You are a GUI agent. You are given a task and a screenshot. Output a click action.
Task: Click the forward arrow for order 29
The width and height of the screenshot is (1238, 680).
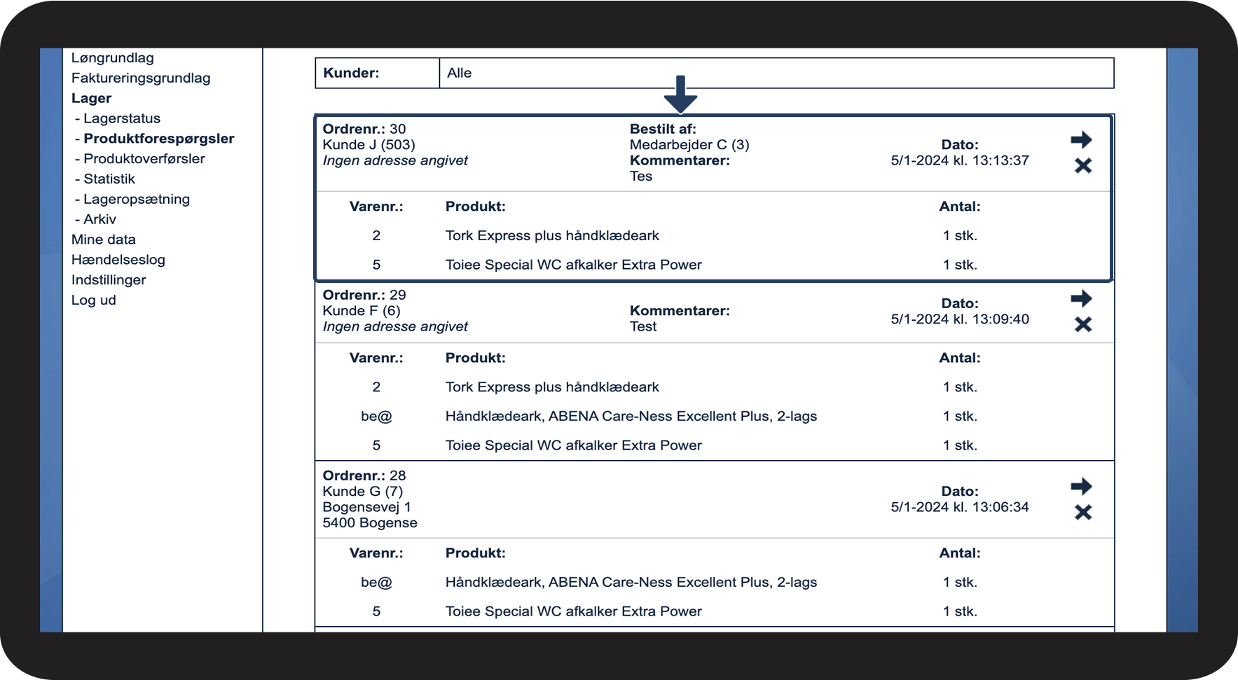point(1081,299)
